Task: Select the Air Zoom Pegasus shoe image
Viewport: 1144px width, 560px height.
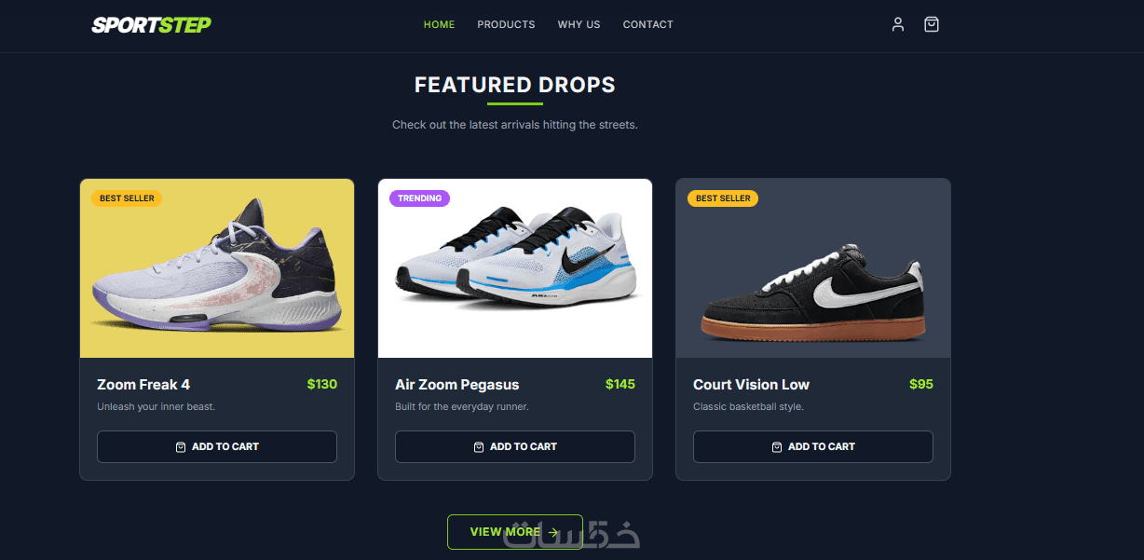Action: [x=515, y=268]
